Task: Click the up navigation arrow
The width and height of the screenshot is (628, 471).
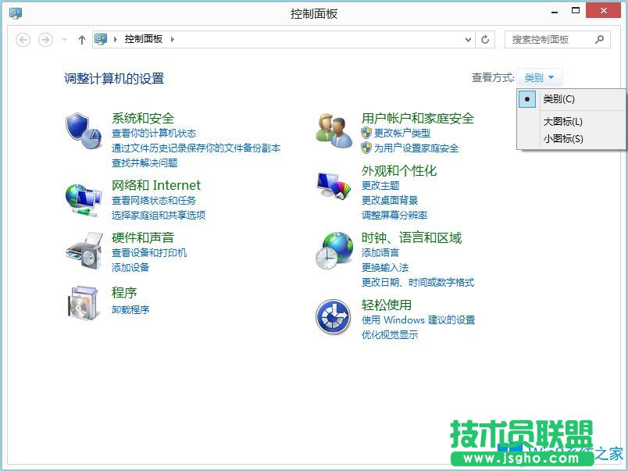Action: 81,39
